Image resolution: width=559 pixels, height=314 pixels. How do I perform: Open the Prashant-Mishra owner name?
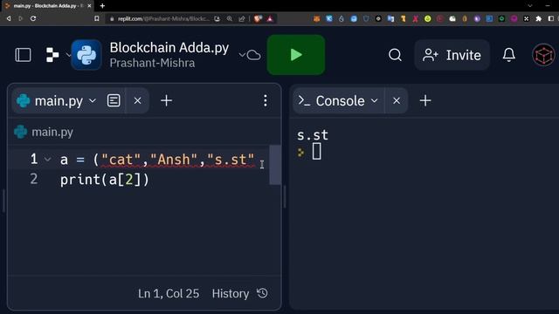point(152,63)
